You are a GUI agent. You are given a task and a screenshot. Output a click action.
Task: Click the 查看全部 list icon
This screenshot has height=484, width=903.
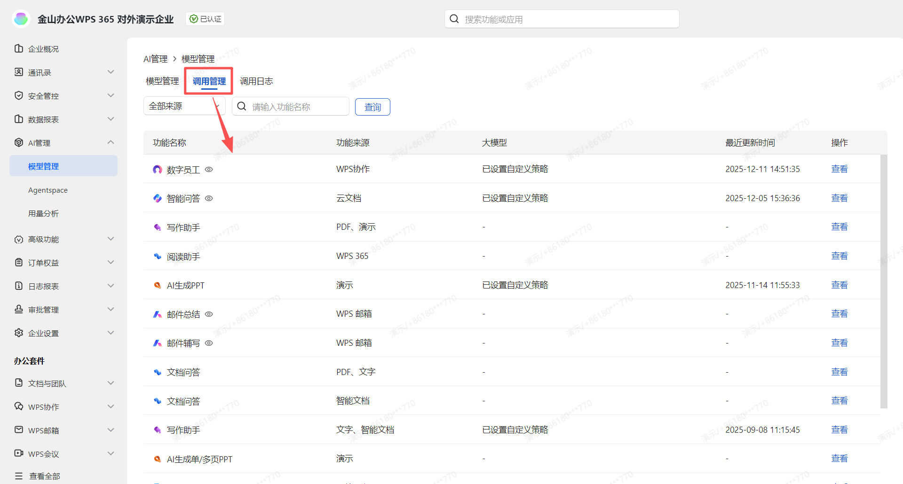pyautogui.click(x=19, y=476)
